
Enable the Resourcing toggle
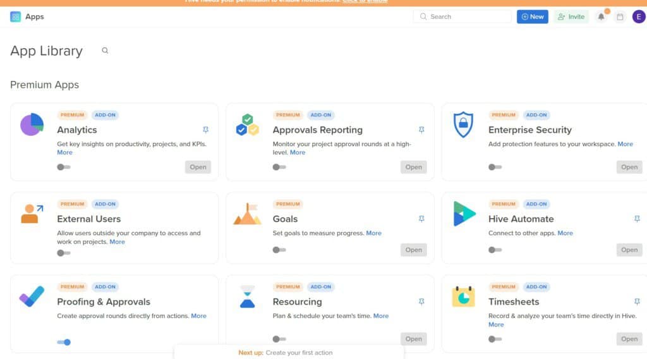coord(279,339)
